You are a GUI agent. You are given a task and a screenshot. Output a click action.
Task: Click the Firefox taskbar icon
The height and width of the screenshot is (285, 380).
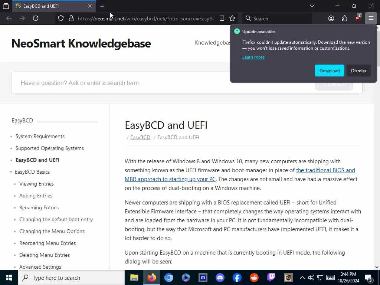[x=151, y=278]
